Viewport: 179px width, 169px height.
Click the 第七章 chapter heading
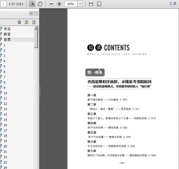pos(92,151)
